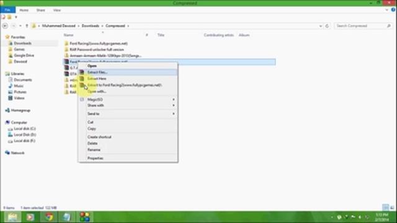Screen dimensions: 397x223
Task: Launch Google Chrome from the taskbar
Action: (x=49, y=217)
